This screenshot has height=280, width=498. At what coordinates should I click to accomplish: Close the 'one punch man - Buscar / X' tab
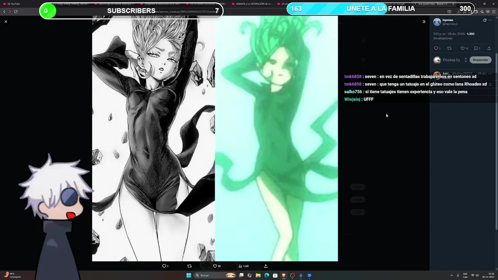coord(453,4)
